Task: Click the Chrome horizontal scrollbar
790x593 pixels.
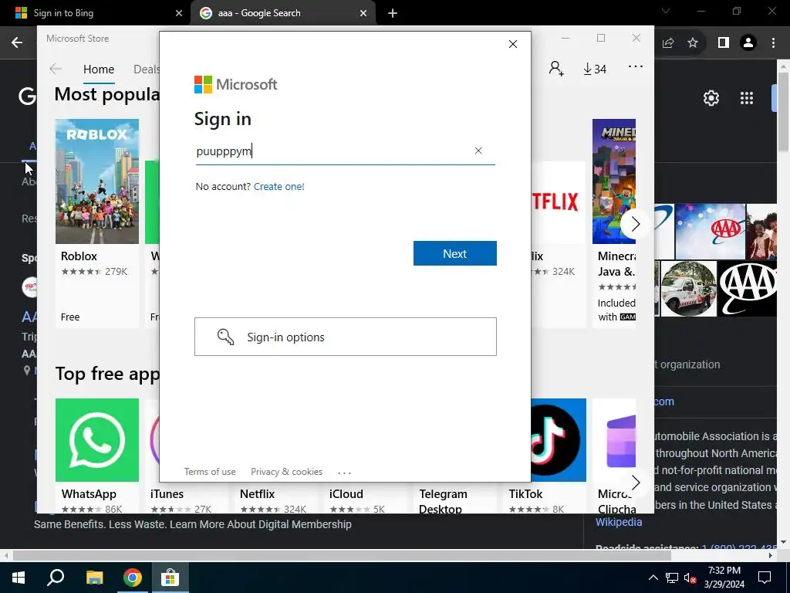Action: [342, 556]
